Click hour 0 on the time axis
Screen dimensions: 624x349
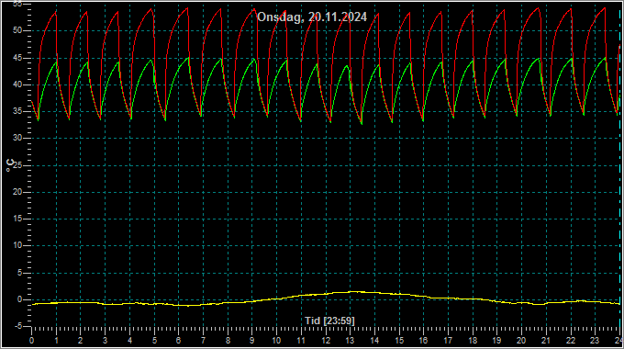[31, 341]
